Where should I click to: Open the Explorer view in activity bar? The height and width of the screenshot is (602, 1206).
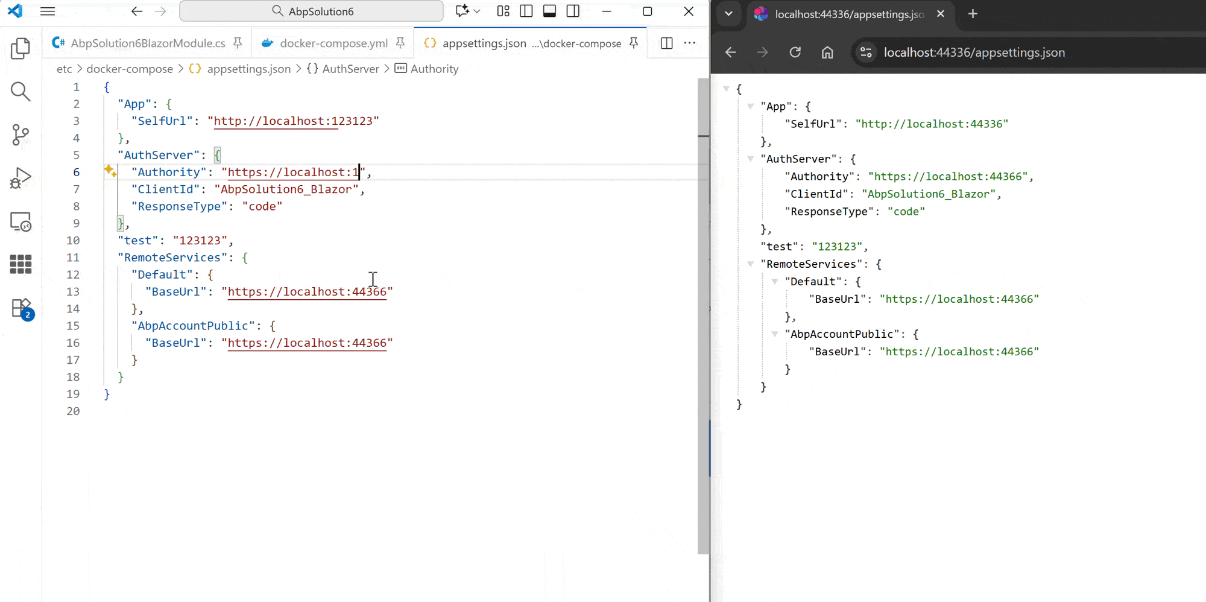click(x=21, y=48)
